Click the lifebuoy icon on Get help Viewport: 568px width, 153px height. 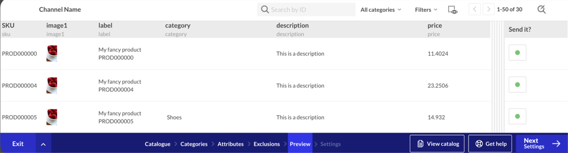click(x=479, y=144)
